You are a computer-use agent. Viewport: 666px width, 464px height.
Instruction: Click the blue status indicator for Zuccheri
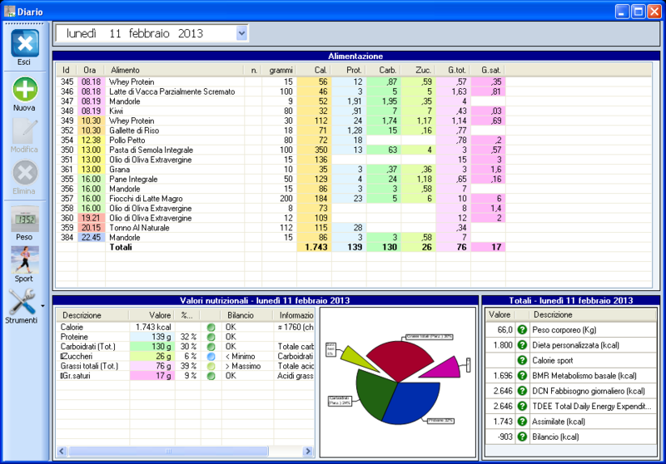click(x=211, y=356)
